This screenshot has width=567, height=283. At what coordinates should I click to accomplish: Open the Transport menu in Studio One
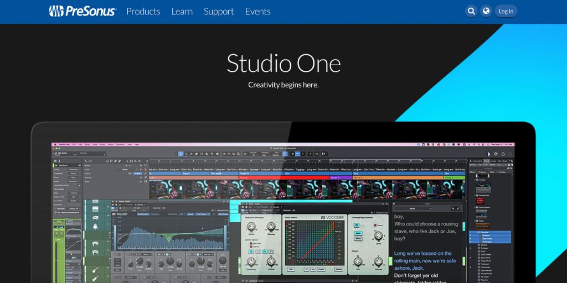120,144
